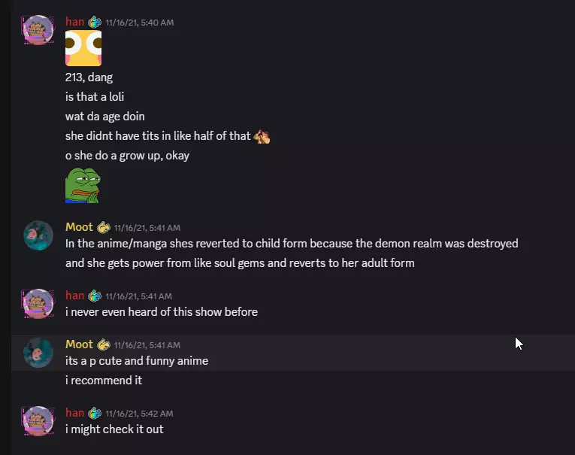575x455 pixels.
Task: Select han's role icon above "i never even heard"
Action: 95,296
